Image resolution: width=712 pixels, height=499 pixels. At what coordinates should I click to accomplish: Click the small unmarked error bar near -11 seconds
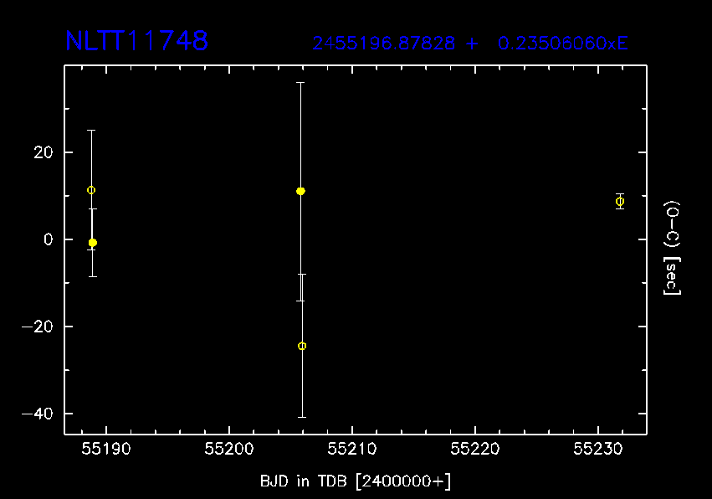click(300, 287)
